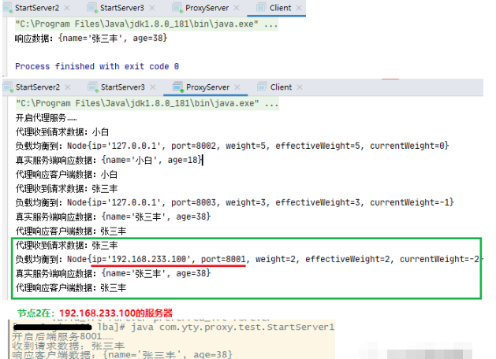Click the line 响应数据: {name='张三丰', age=38}

91,39
